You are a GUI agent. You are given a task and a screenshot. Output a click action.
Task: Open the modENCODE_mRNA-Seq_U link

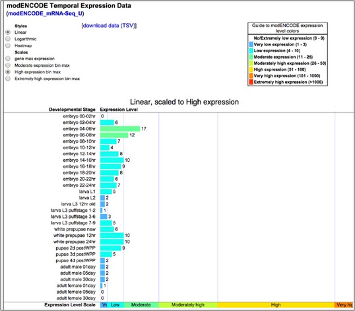coord(46,14)
